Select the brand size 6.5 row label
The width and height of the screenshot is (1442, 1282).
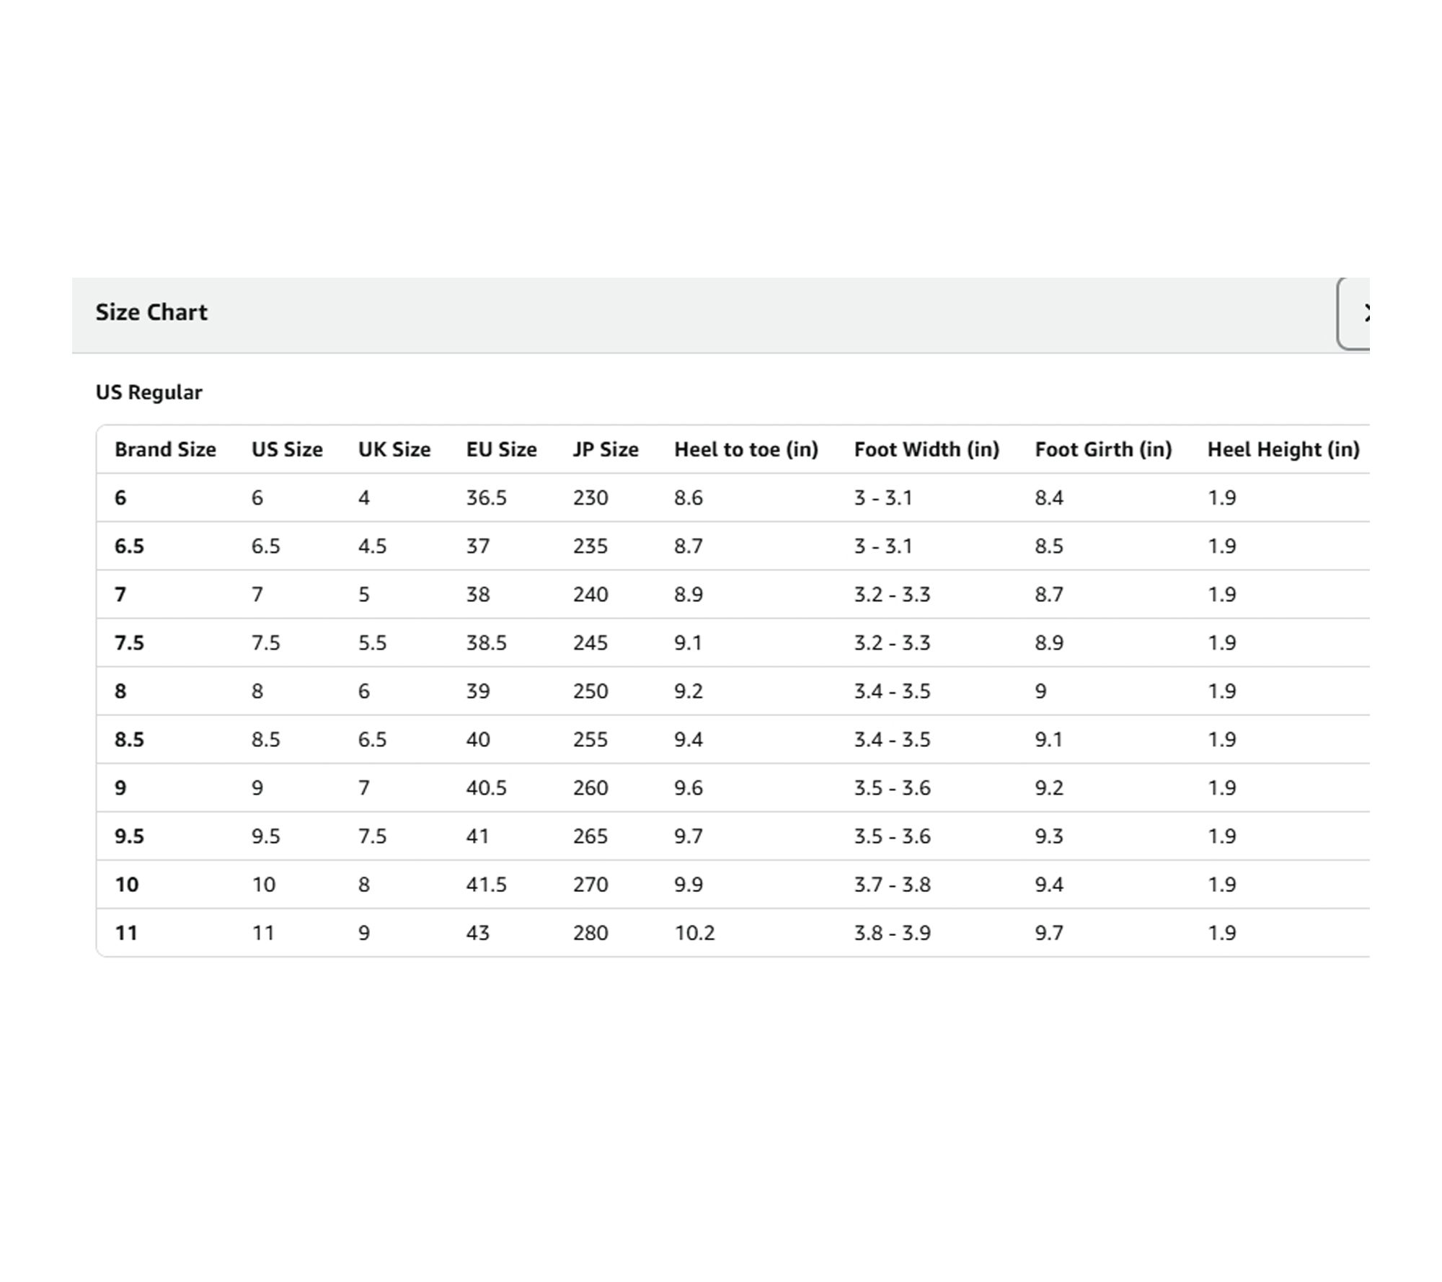pos(129,546)
